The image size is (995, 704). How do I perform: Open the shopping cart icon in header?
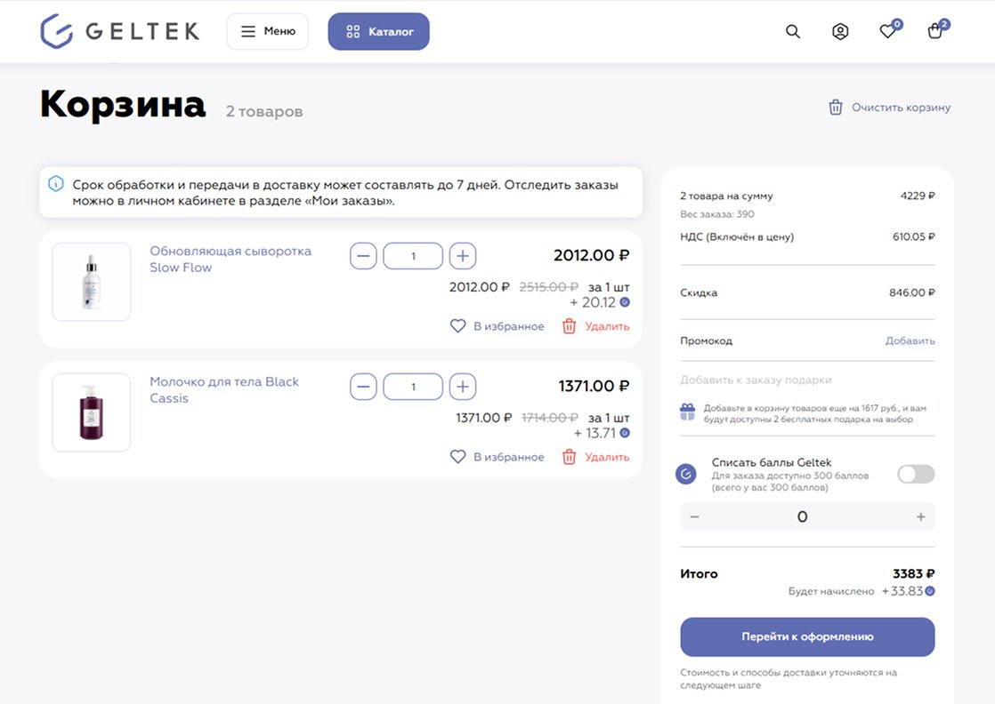pos(934,32)
